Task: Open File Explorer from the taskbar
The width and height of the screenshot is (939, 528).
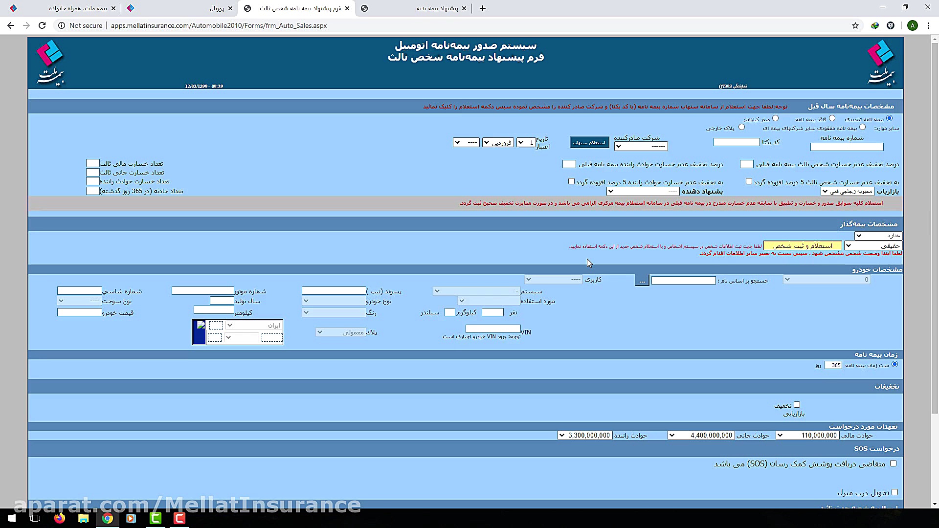Action: [84, 518]
